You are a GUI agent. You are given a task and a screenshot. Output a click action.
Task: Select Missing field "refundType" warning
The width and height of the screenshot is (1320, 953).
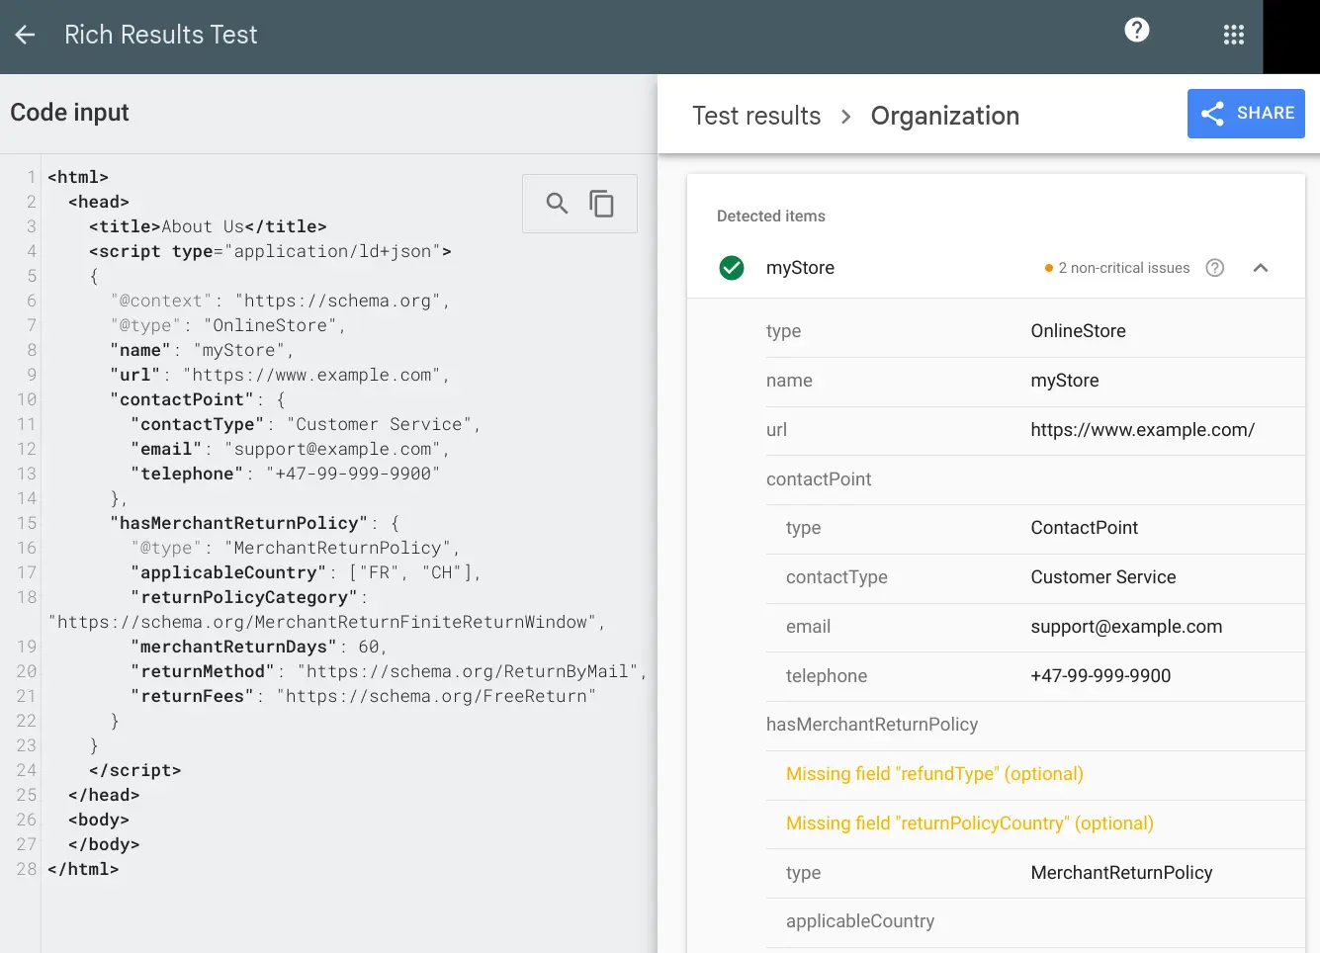click(934, 774)
